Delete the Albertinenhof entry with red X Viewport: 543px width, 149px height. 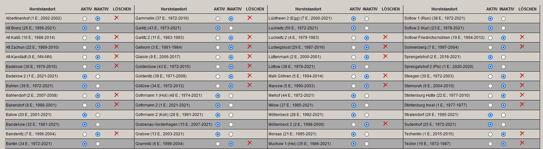coord(116,18)
